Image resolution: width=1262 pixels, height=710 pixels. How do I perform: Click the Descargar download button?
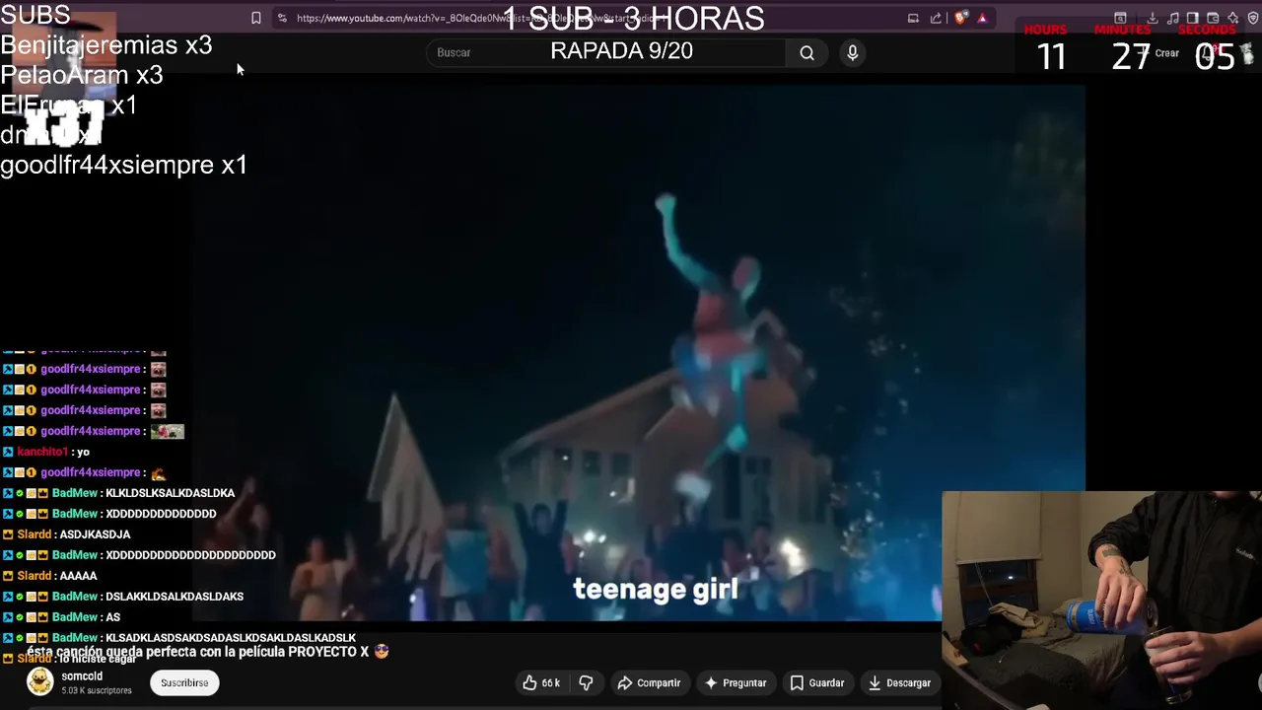[x=898, y=682]
